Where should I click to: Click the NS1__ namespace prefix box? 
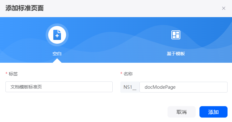click(x=130, y=87)
